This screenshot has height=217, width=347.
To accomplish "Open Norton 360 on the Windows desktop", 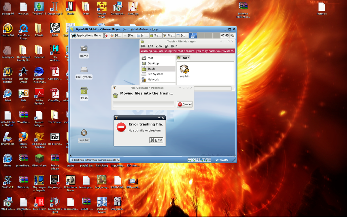I will click(x=8, y=30).
